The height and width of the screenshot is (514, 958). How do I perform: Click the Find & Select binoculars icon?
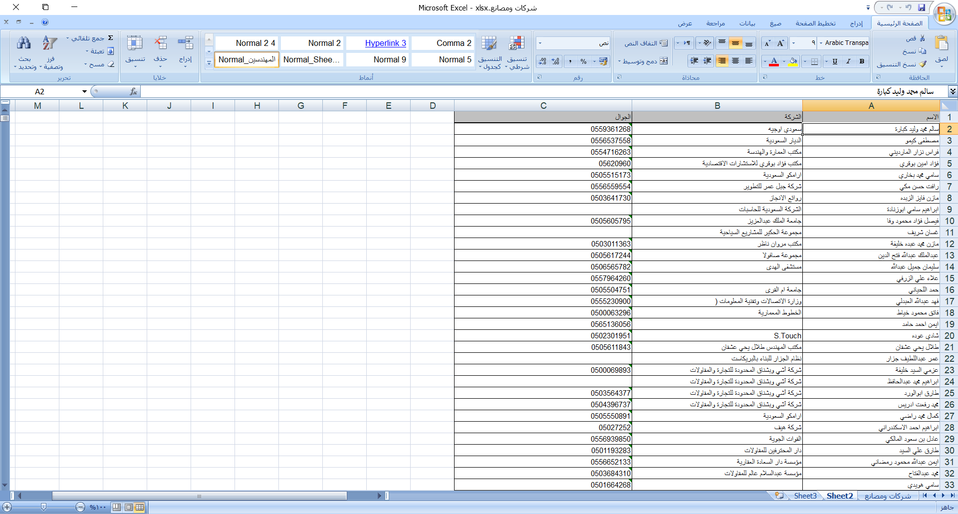click(x=24, y=44)
